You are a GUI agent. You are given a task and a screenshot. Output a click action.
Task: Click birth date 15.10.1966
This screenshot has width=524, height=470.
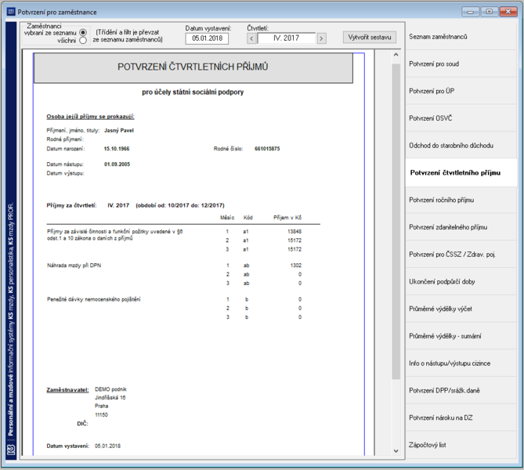[116, 148]
